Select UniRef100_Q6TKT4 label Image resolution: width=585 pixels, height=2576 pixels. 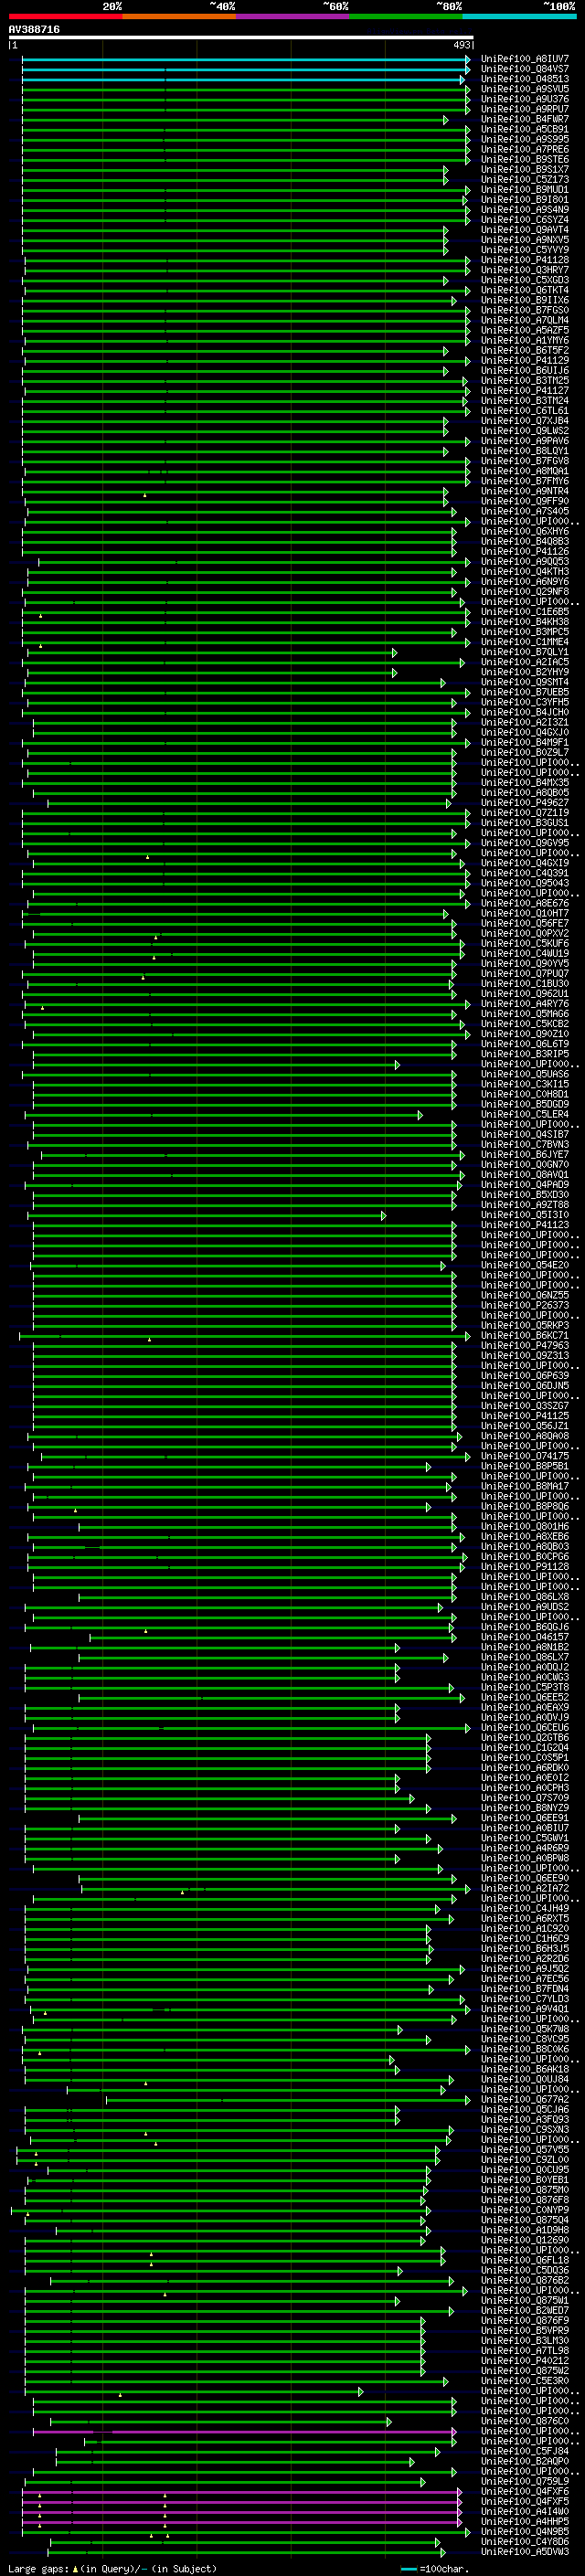tap(525, 290)
